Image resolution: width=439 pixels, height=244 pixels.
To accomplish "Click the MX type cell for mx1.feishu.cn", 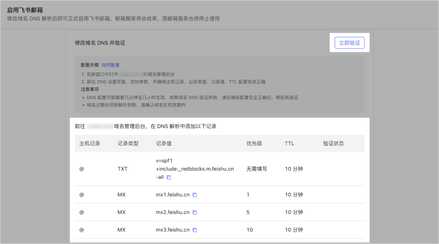I will pos(122,195).
